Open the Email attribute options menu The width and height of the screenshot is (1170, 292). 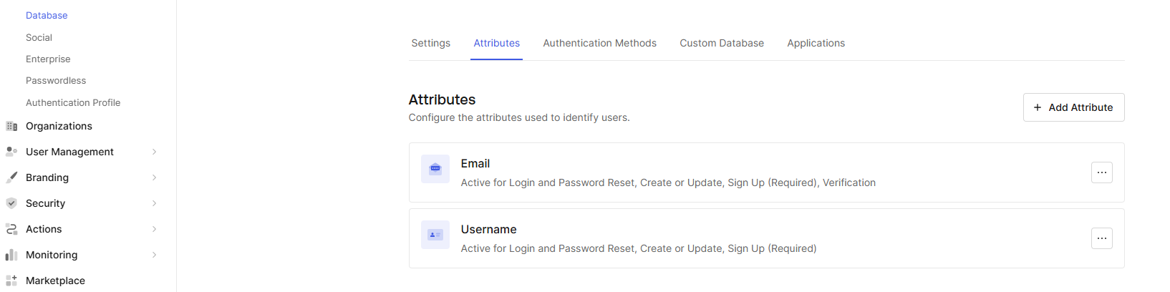(x=1101, y=172)
